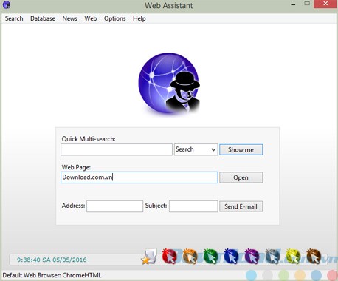Viewport: 338px width, 281px height.
Task: Click the e-mail Address input field
Action: point(114,206)
